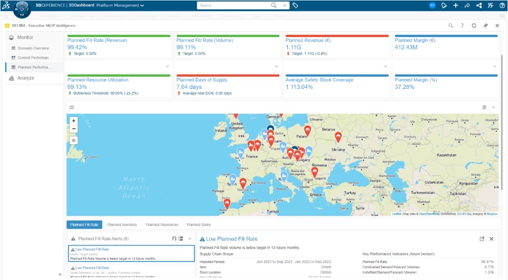Image resolution: width=508 pixels, height=280 pixels.
Task: Click the tag icon beside the search box
Action: [x=295, y=5]
